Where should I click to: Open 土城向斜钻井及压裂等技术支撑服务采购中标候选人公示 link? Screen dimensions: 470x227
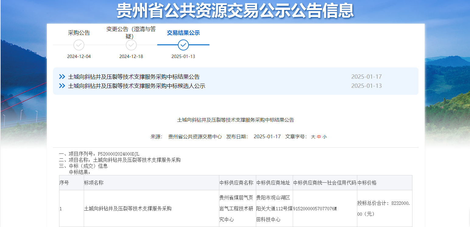(x=137, y=86)
